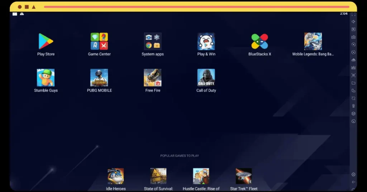The image size is (367, 192).
Task: Open the Play & Win app
Action: click(206, 42)
